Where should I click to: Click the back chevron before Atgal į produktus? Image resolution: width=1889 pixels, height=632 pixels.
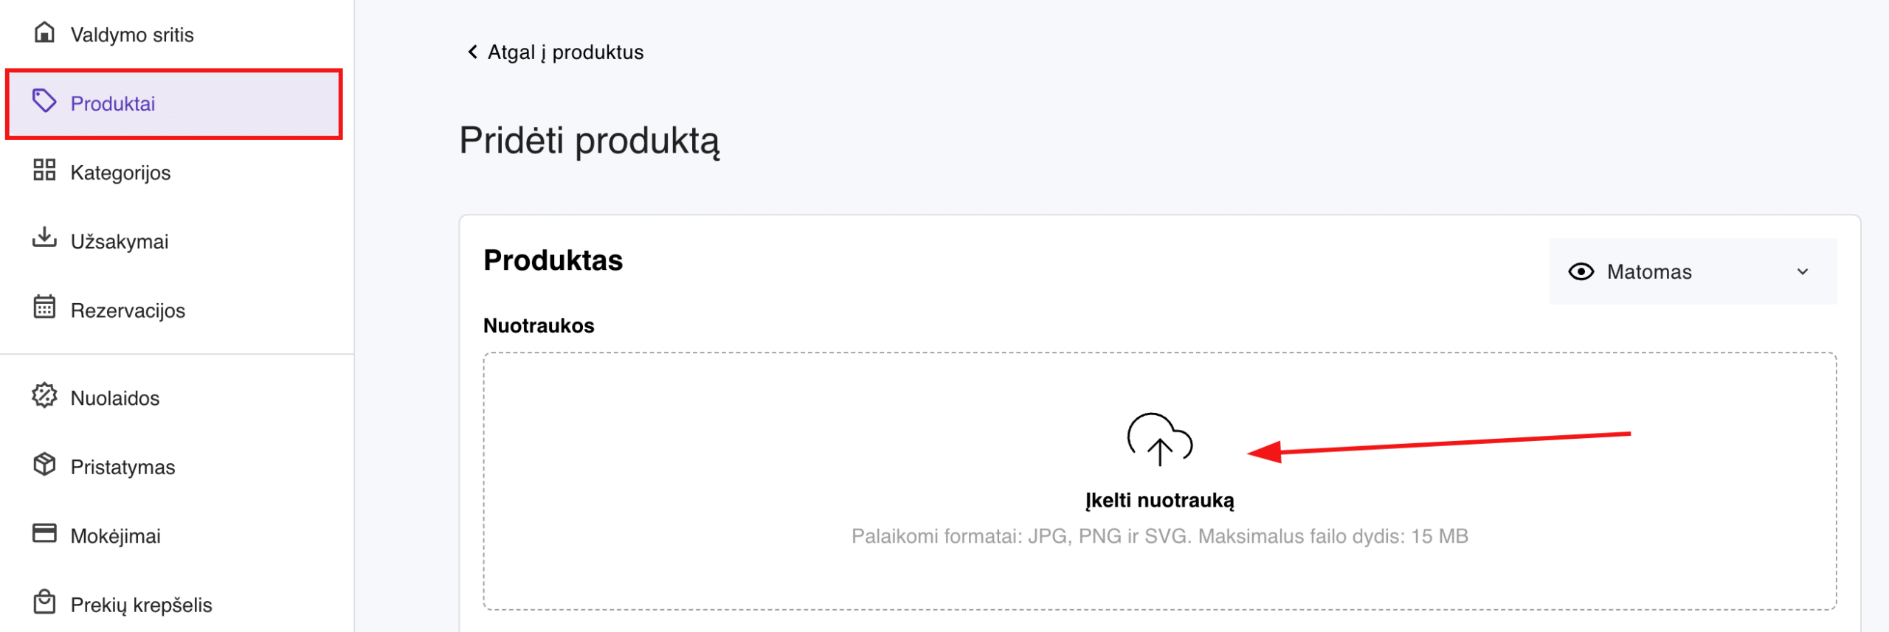click(x=472, y=52)
